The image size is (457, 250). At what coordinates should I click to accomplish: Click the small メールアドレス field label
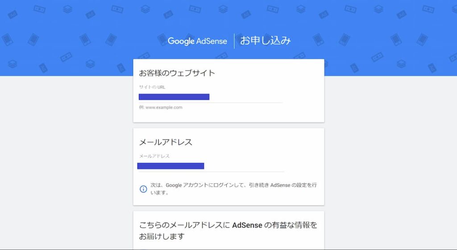(x=154, y=156)
